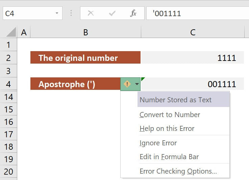249x180 pixels.
Task: Select row 2 header
Action: pyautogui.click(x=8, y=58)
